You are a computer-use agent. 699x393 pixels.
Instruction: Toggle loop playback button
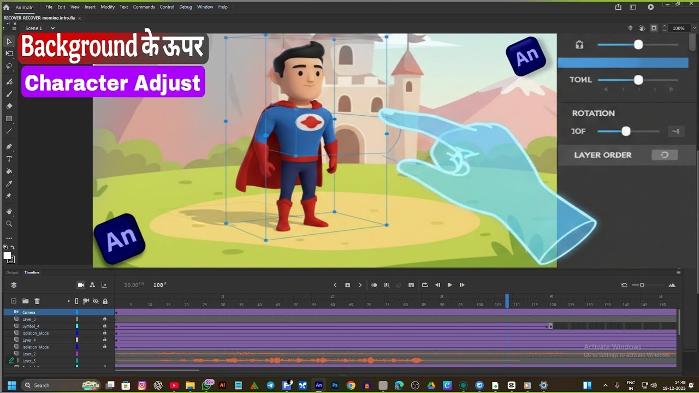425,285
